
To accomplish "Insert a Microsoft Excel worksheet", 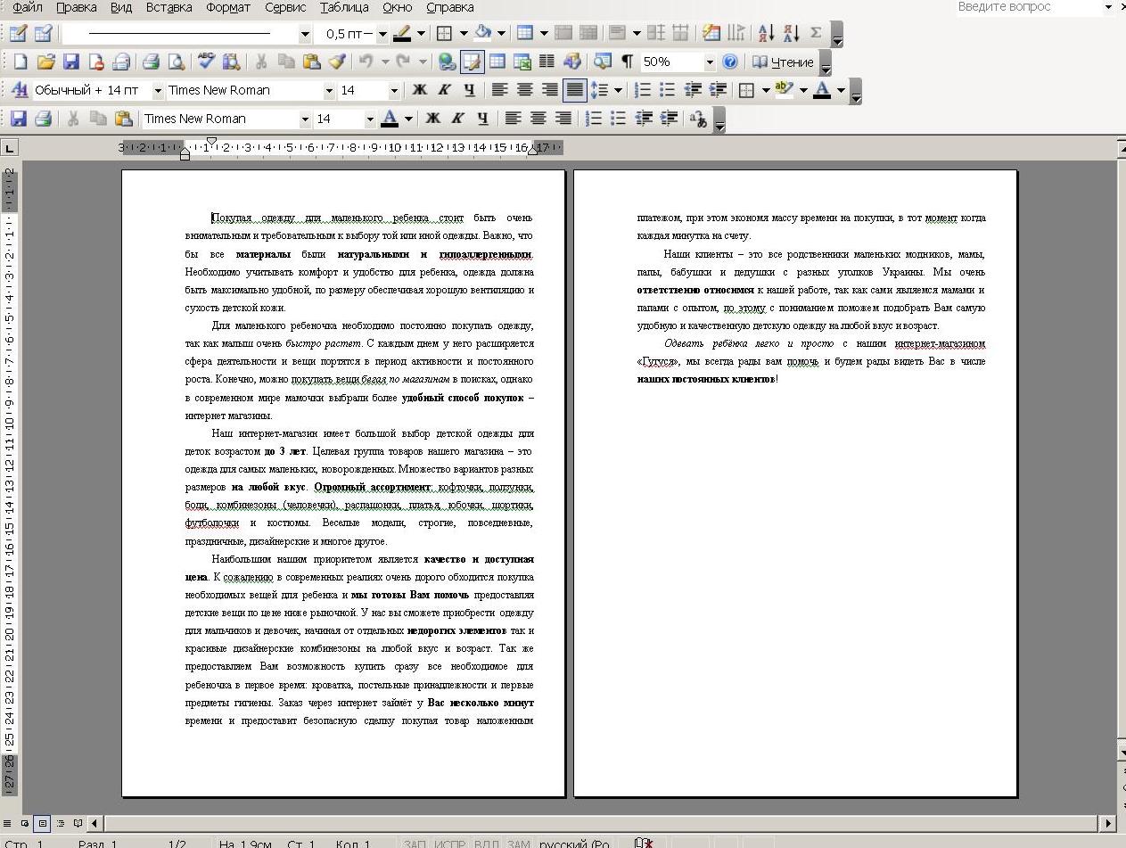I will [x=522, y=62].
